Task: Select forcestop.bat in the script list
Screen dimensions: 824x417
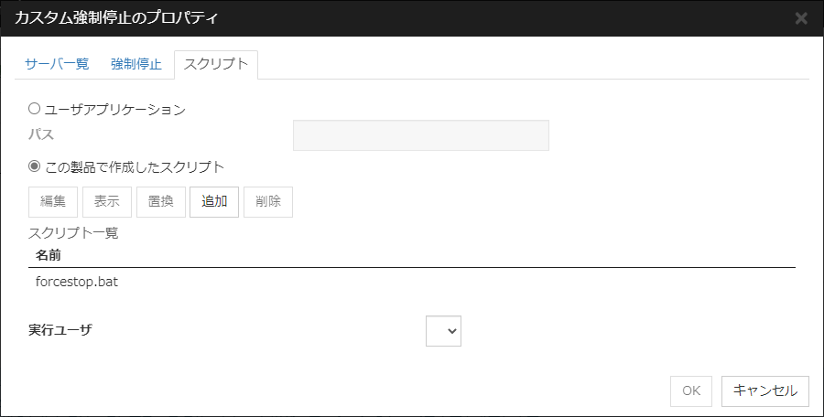Action: (77, 282)
